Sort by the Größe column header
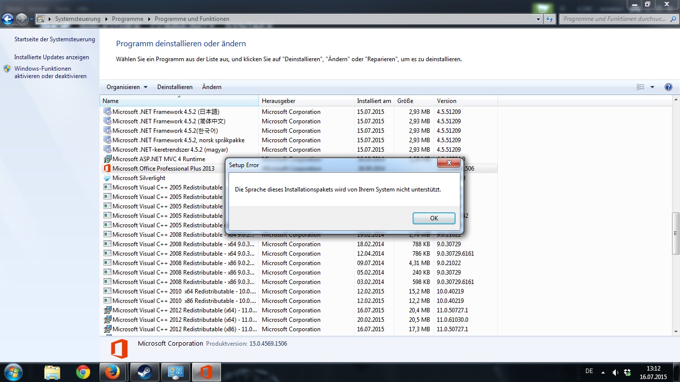The height and width of the screenshot is (382, 680). 414,101
